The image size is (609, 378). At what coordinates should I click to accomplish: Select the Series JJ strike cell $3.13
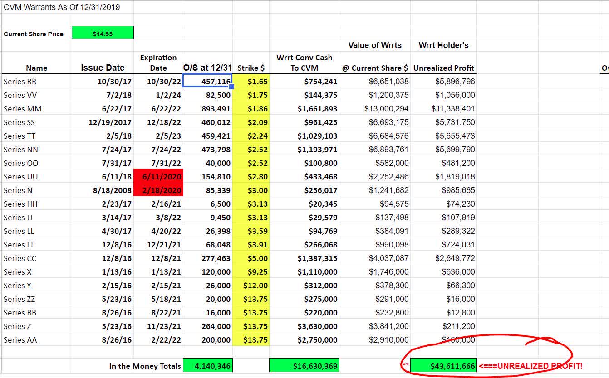tap(251, 218)
